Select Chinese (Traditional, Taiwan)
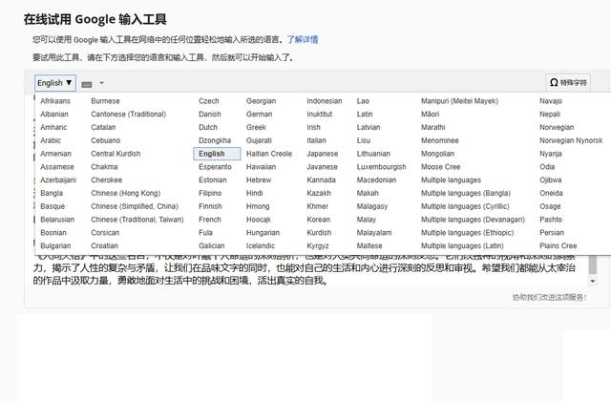This screenshot has height=401, width=611. 137,220
